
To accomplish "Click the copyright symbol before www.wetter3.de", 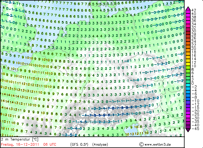I will pos(141,144).
